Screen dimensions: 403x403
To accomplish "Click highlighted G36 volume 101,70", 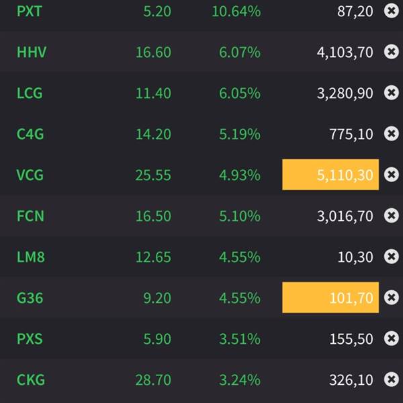I will (x=330, y=298).
